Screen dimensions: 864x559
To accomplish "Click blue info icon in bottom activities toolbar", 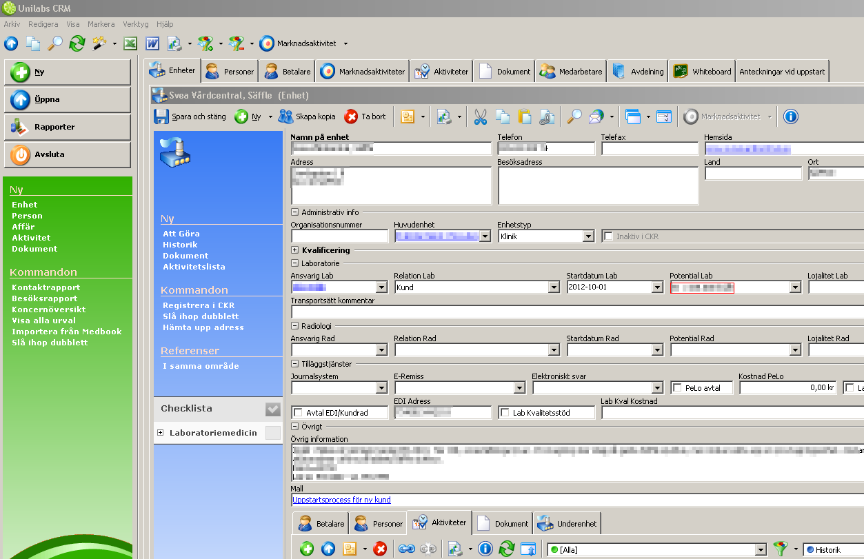I will click(485, 549).
